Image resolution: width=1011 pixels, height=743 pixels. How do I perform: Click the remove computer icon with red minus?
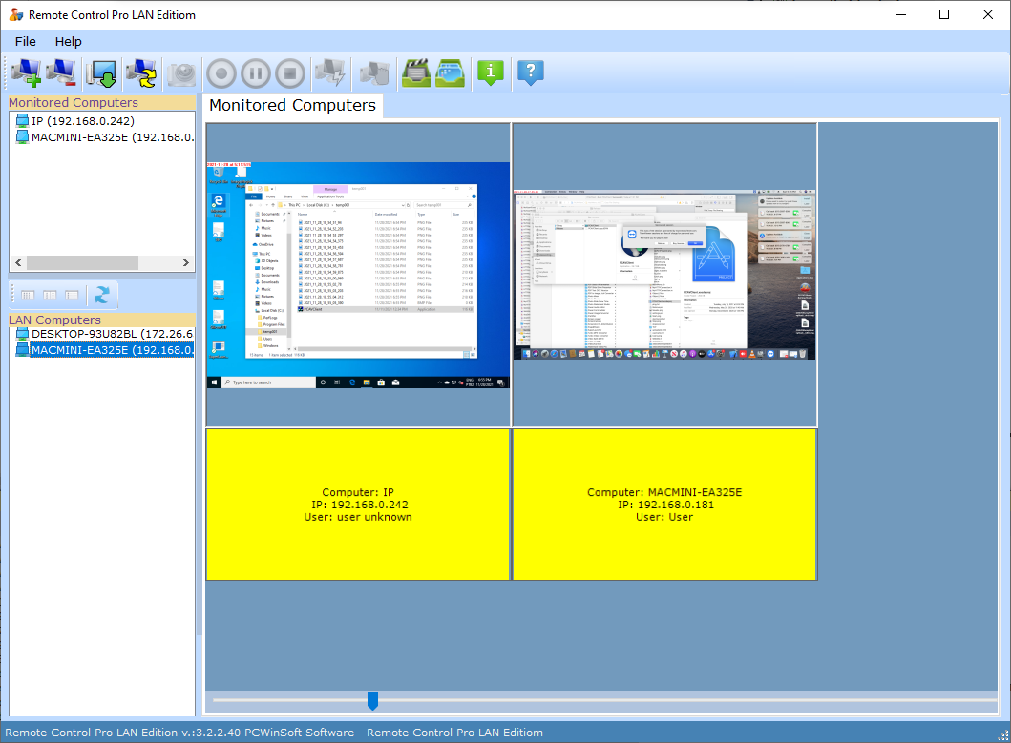tap(63, 72)
